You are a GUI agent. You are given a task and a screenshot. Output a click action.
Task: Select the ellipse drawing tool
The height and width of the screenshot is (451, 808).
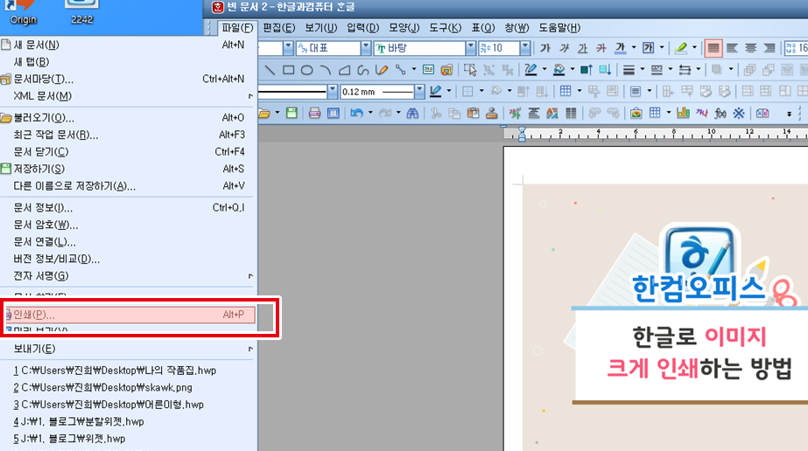pos(306,69)
